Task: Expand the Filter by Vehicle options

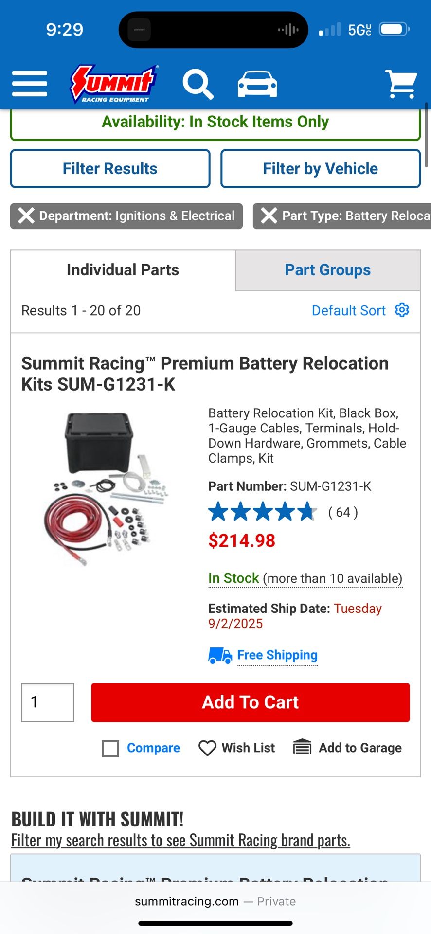Action: click(320, 168)
